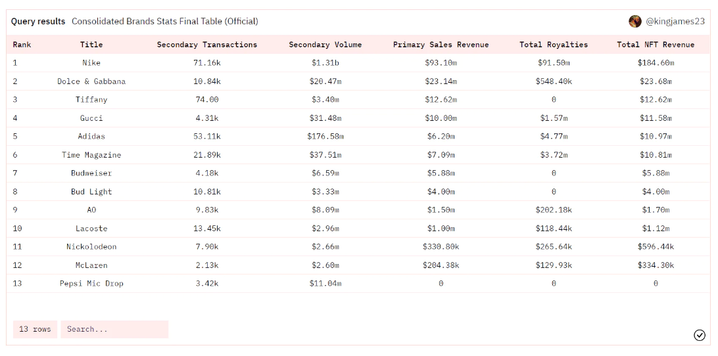Sort by the Rank column header
718x356 pixels.
click(22, 45)
